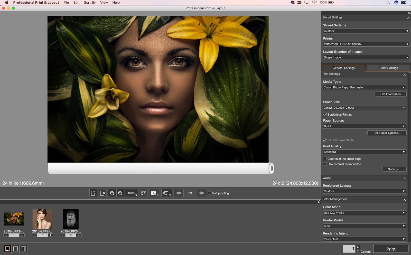Switch to the Color Settings tab

pyautogui.click(x=388, y=68)
